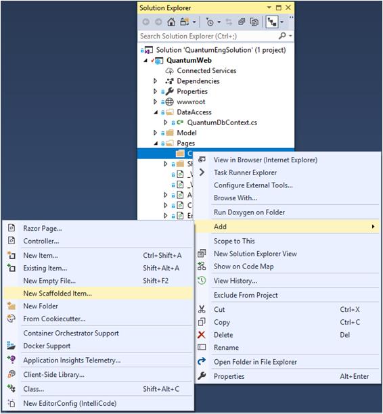Viewport: 383px width, 414px height.
Task: Focus the Search Solution Explorer field
Action: (x=208, y=36)
